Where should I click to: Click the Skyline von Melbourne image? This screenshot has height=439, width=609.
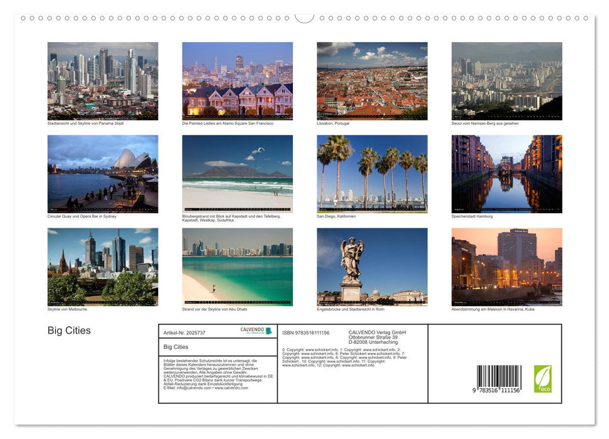coord(102,266)
